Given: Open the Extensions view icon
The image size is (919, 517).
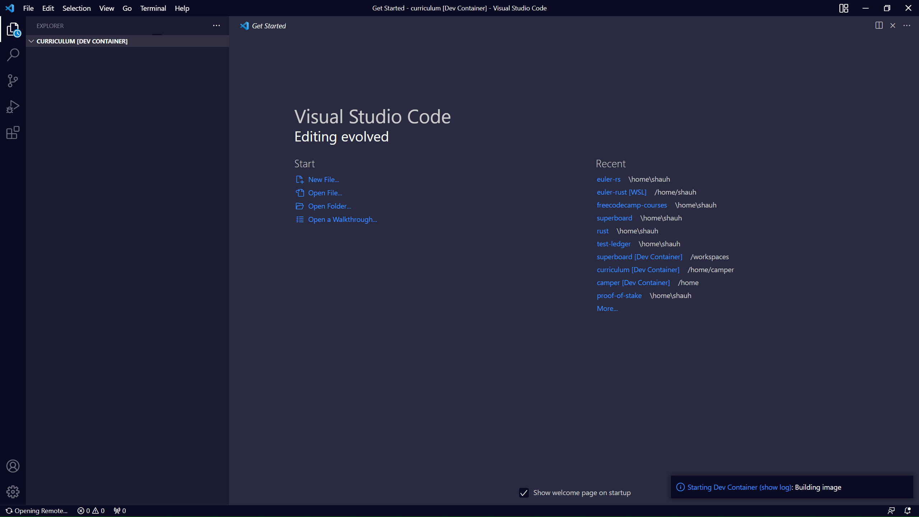Looking at the screenshot, I should [13, 132].
